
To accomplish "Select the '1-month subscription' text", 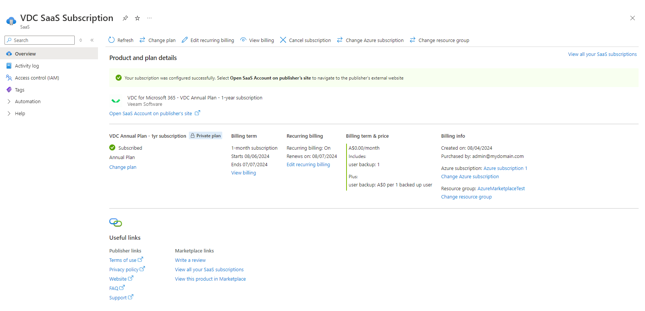I will pyautogui.click(x=254, y=148).
